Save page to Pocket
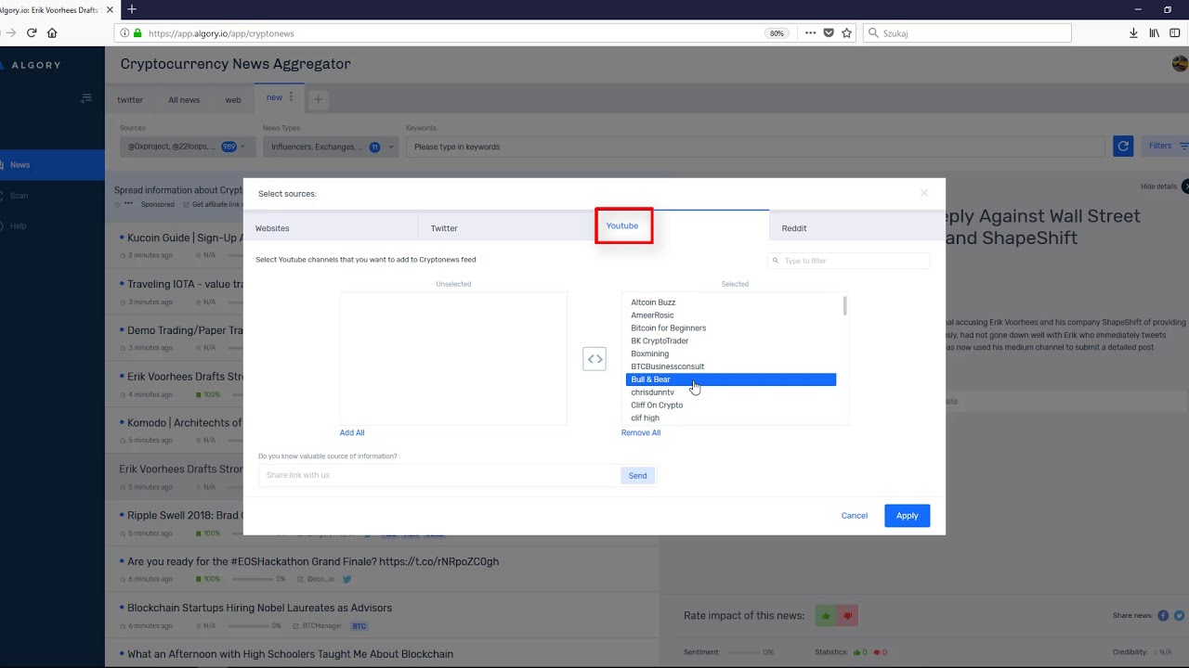Screen dimensions: 1189x668 coord(829,32)
